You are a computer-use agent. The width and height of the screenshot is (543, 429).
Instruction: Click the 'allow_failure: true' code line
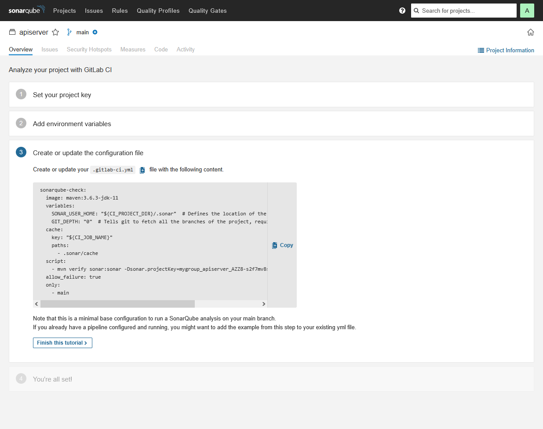coord(73,277)
